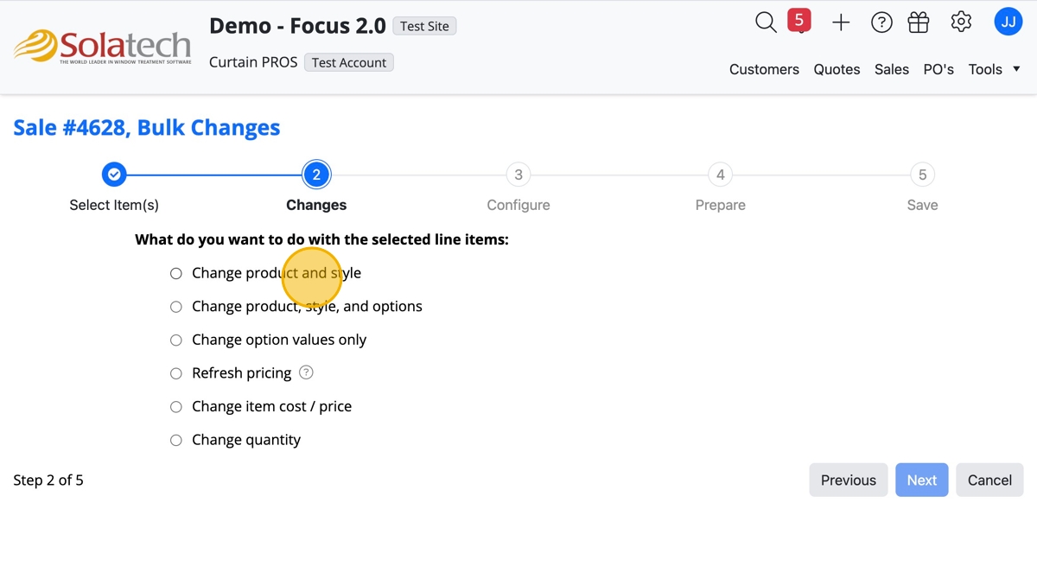This screenshot has width=1037, height=579.
Task: Go back to the Select Item(s) step circle
Action: point(114,175)
